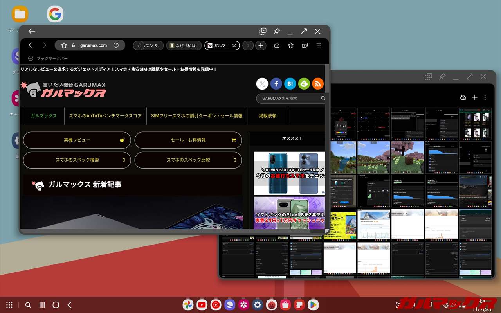Switch to the なぜ「私は… tab
Image resolution: width=501 pixels, height=313 pixels.
point(184,45)
